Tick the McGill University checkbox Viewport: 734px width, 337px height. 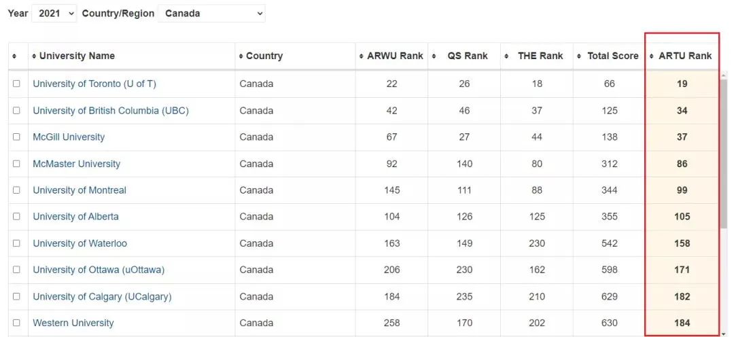click(16, 137)
